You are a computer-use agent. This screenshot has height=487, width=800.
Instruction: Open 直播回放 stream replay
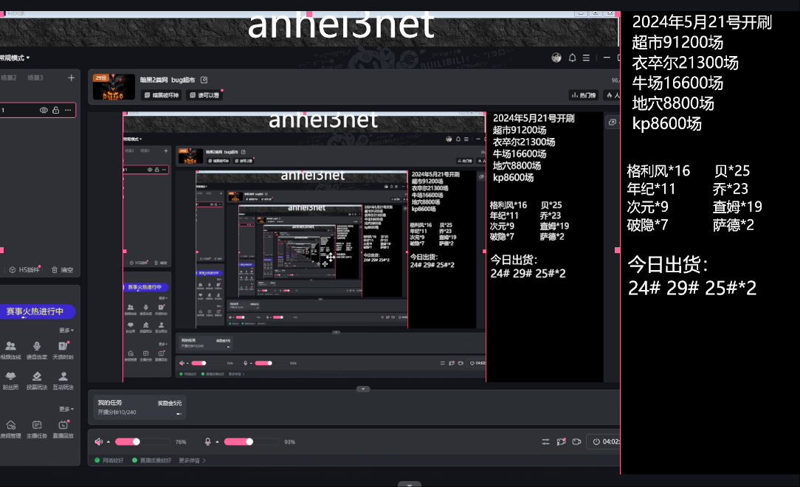click(x=63, y=429)
